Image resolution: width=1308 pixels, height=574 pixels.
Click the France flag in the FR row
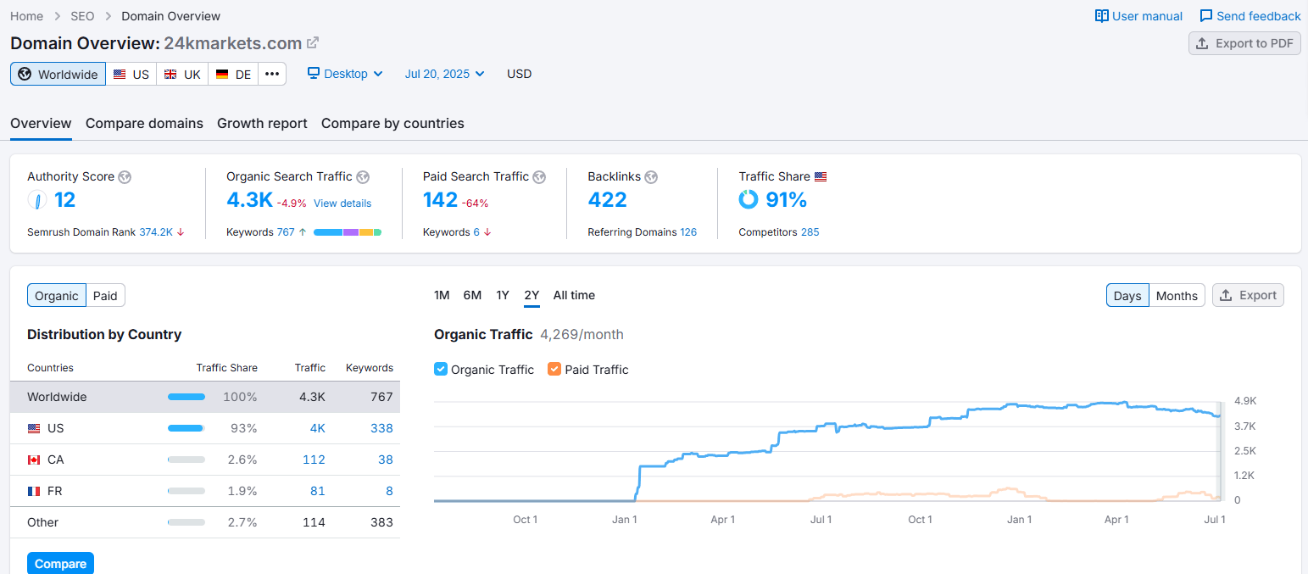tap(34, 491)
